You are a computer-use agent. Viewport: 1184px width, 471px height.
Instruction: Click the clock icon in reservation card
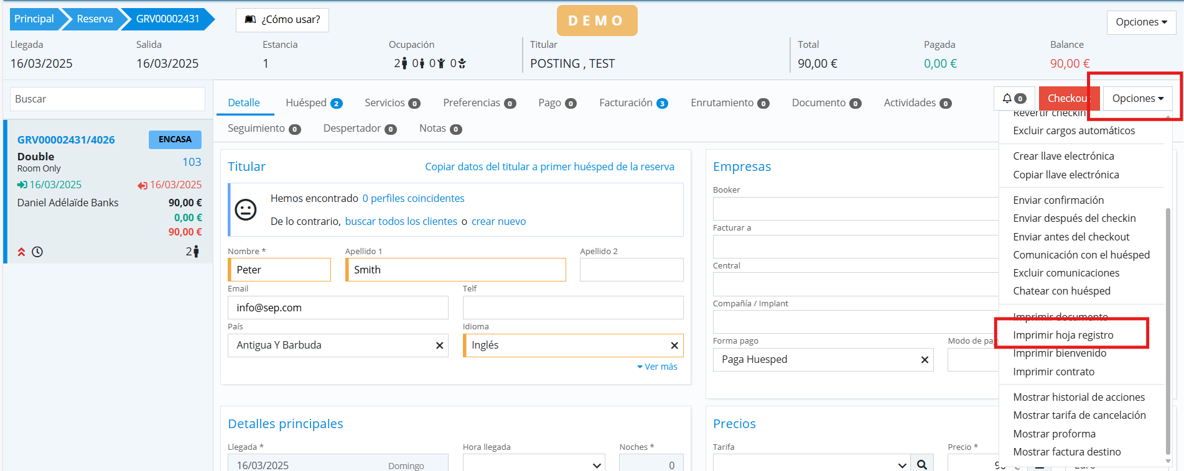point(37,252)
